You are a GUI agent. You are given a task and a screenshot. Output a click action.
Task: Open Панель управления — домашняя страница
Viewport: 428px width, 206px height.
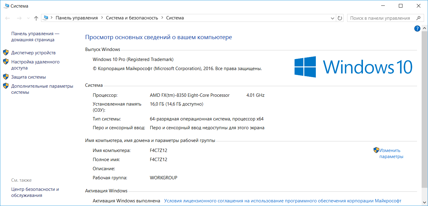[x=35, y=37]
